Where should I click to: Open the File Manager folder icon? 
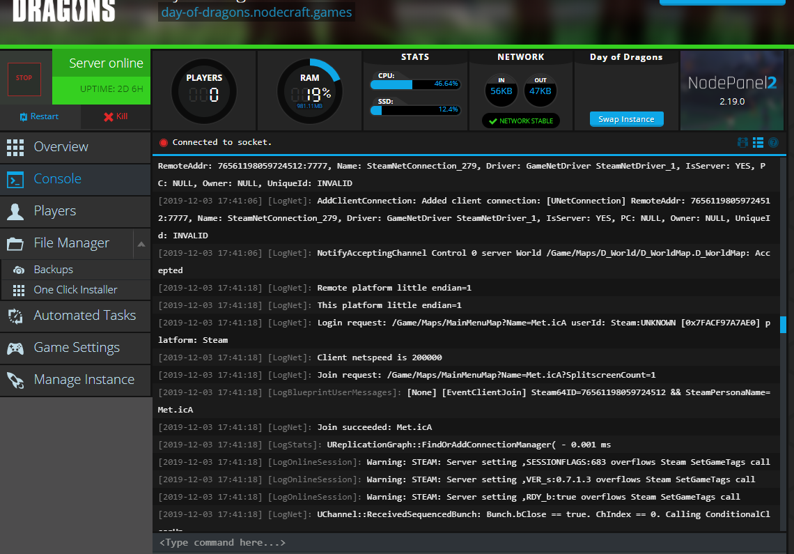point(16,243)
